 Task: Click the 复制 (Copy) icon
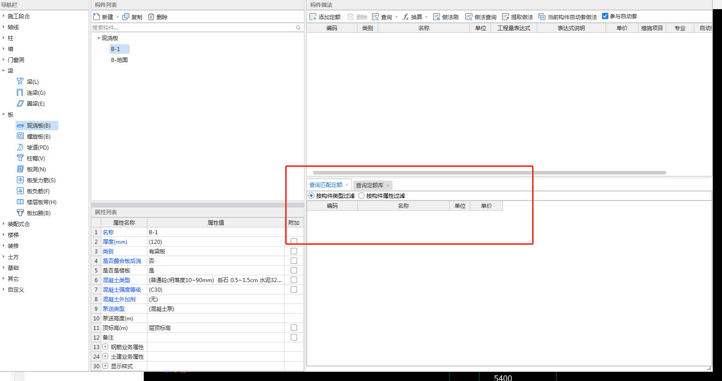point(126,17)
